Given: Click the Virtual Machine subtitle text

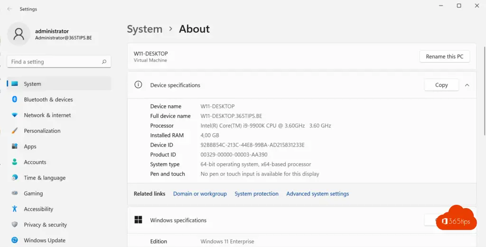Looking at the screenshot, I should (150, 60).
